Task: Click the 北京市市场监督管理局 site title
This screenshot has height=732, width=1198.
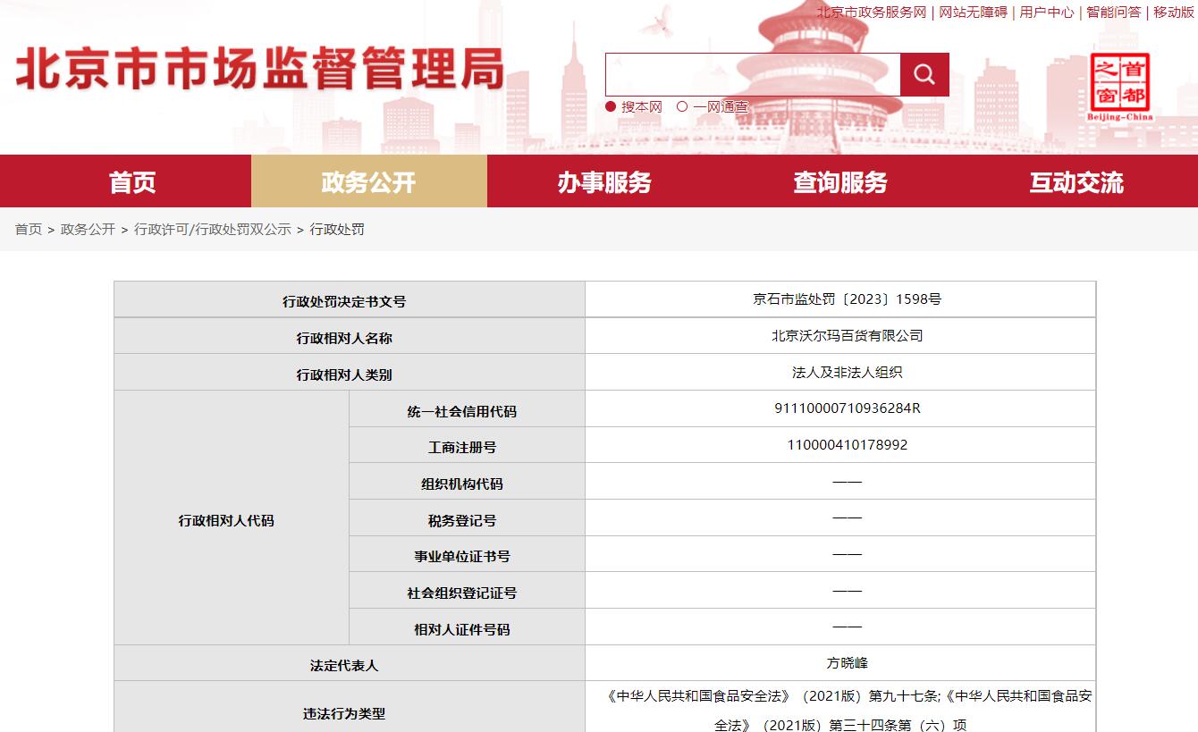Action: coord(260,70)
